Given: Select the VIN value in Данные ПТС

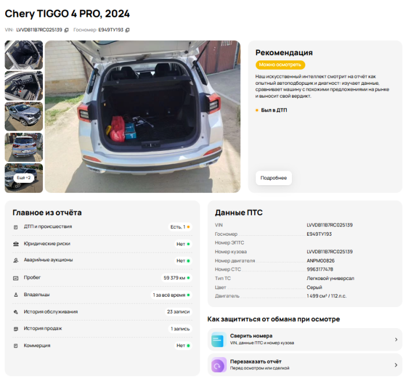Looking at the screenshot, I should pyautogui.click(x=330, y=225).
